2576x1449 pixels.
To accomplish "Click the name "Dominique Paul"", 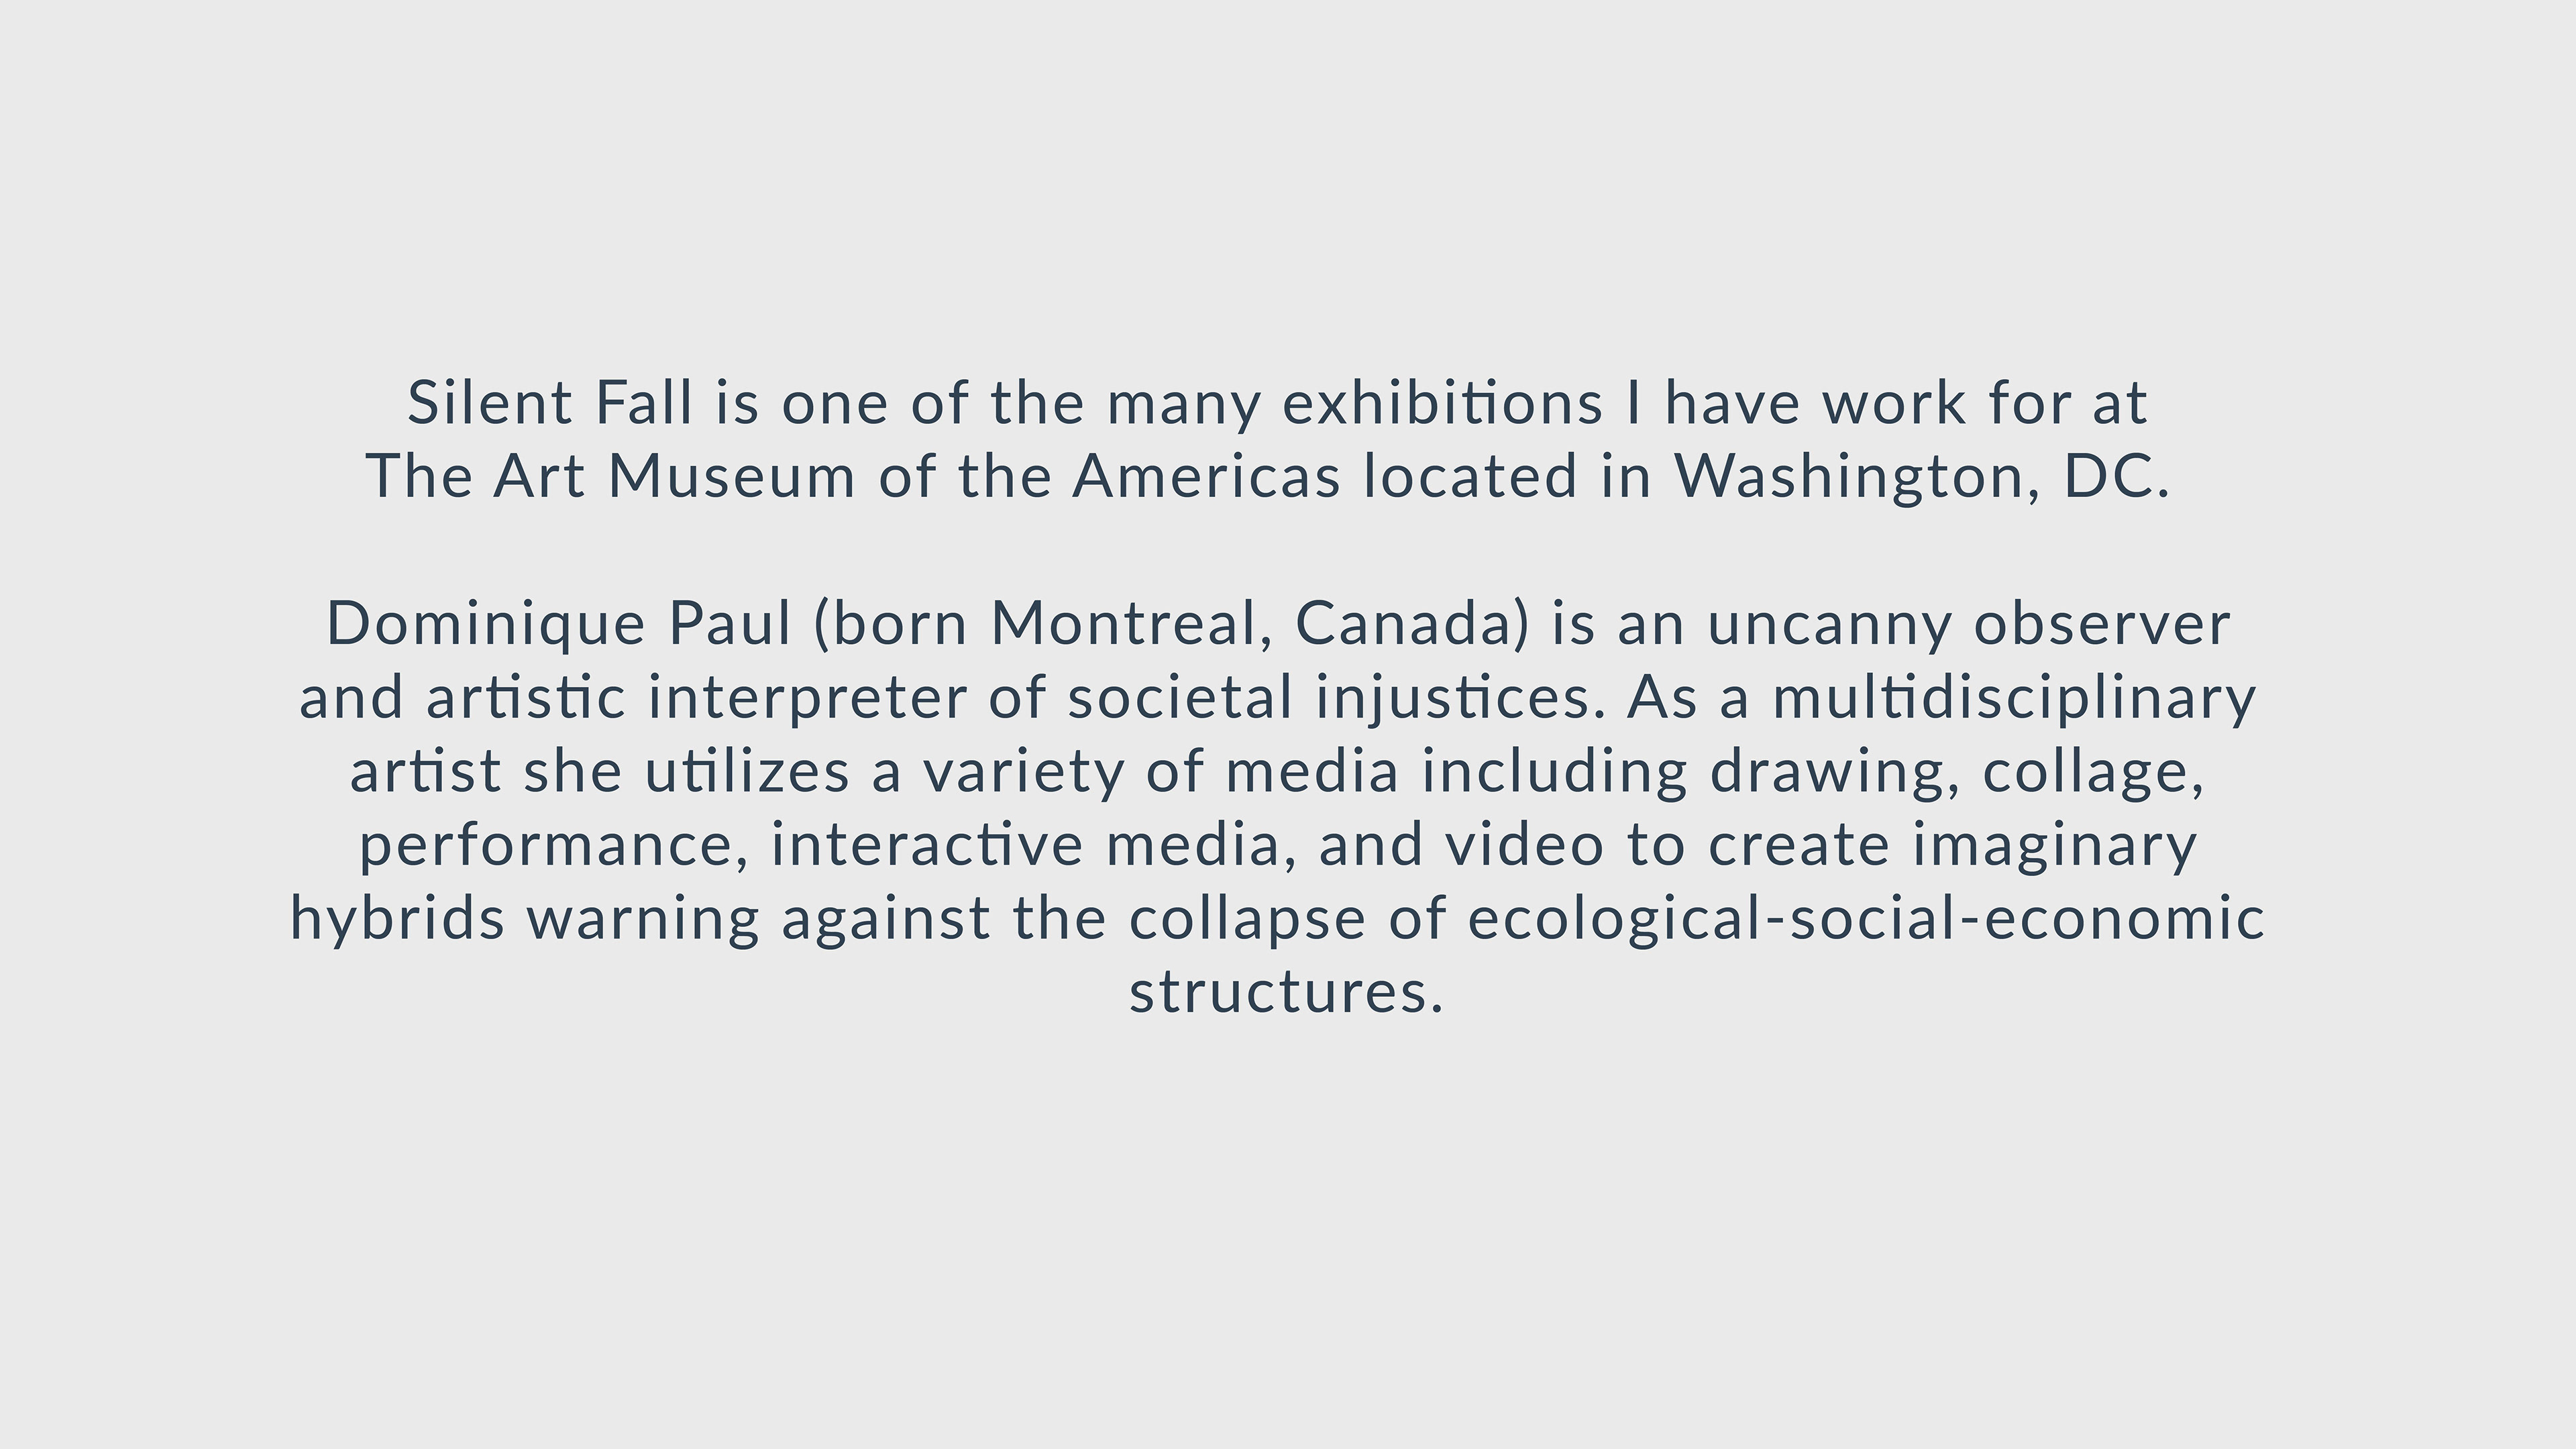I will (x=559, y=623).
